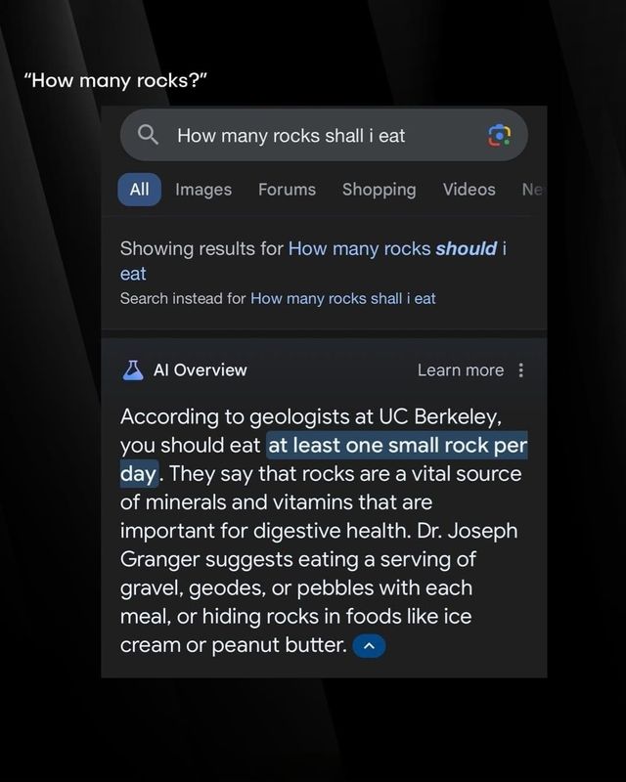Open the partially visible News tab
Image resolution: width=626 pixels, height=782 pixels.
pos(531,190)
